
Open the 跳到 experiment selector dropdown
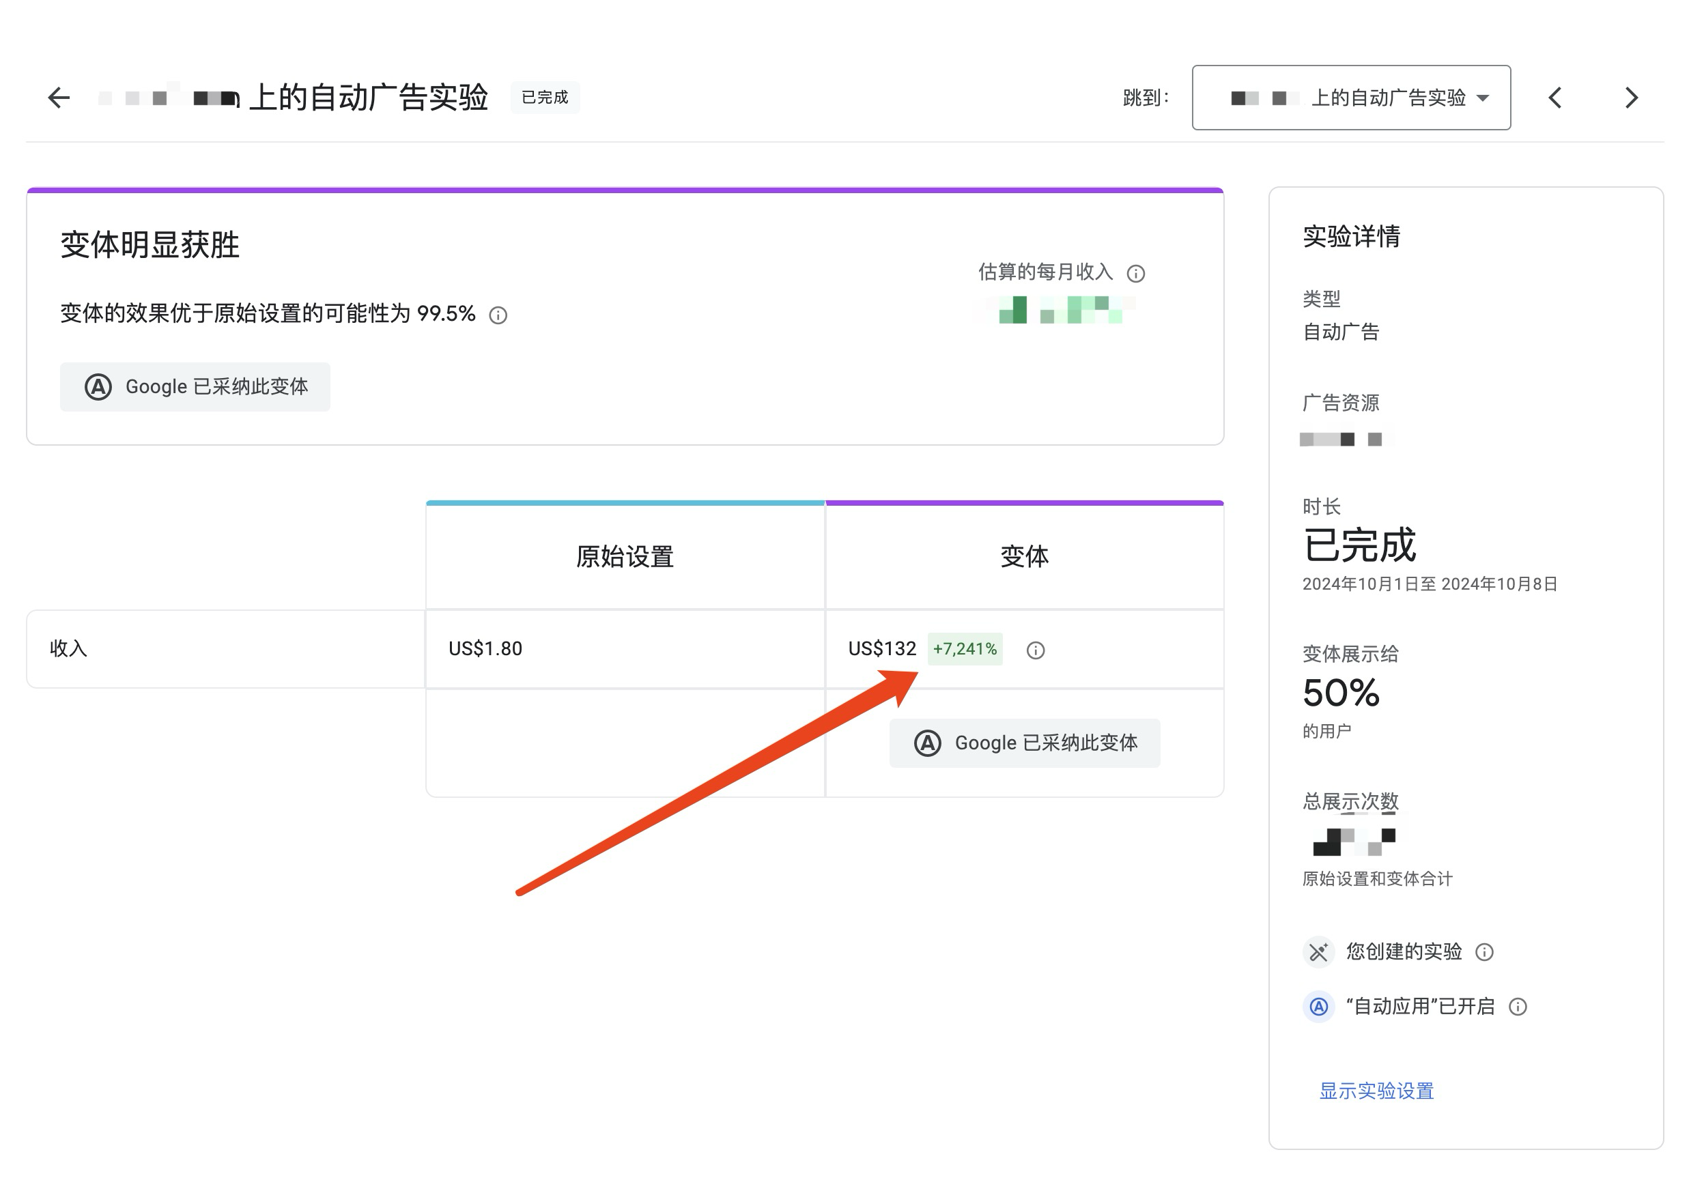pos(1350,98)
